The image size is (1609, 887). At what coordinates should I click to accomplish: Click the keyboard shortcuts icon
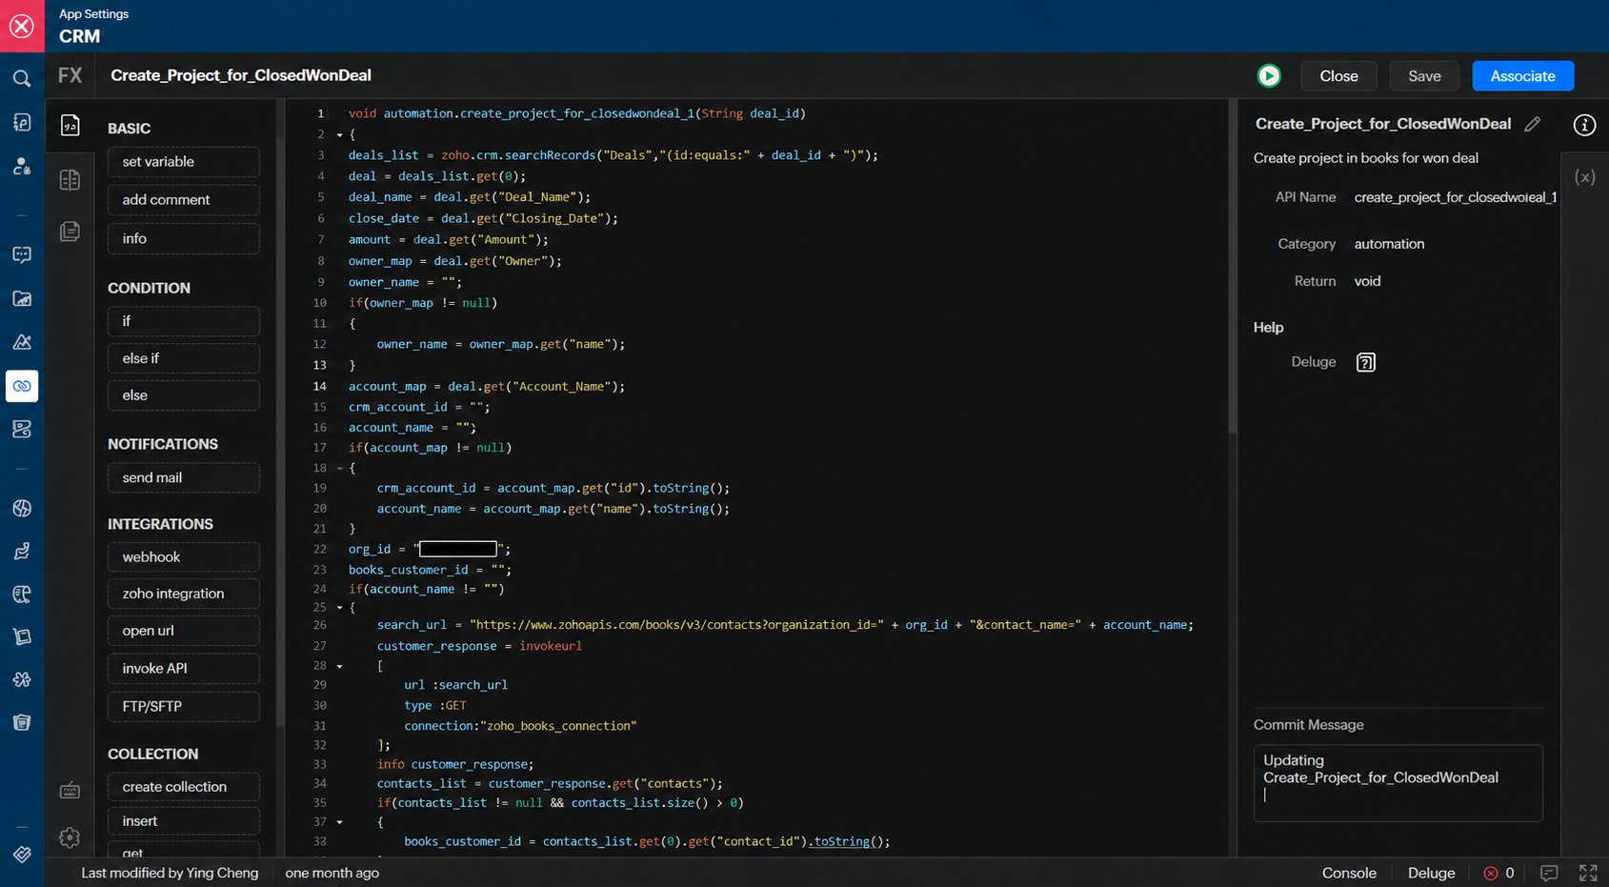70,791
